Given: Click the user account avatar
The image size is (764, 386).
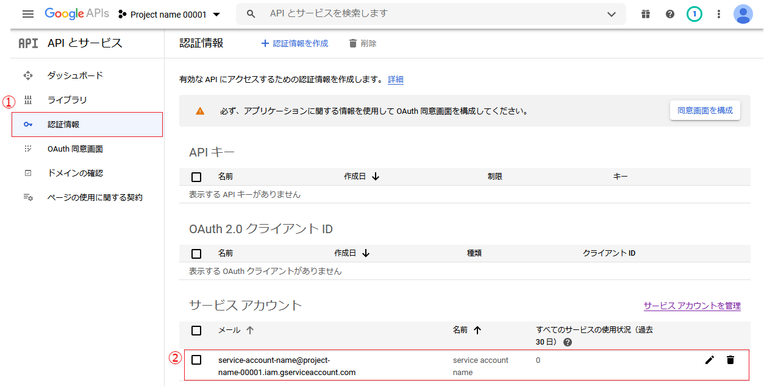Looking at the screenshot, I should click(743, 14).
